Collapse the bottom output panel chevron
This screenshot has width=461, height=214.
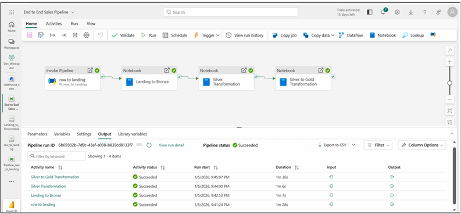[x=452, y=134]
